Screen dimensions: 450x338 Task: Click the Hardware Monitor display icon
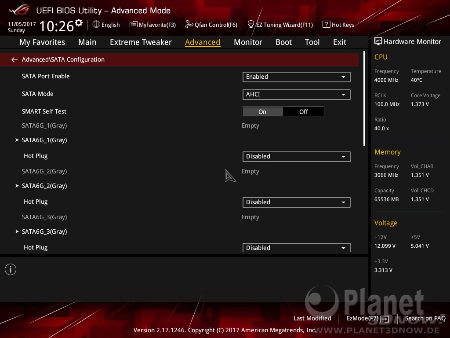[x=378, y=42]
